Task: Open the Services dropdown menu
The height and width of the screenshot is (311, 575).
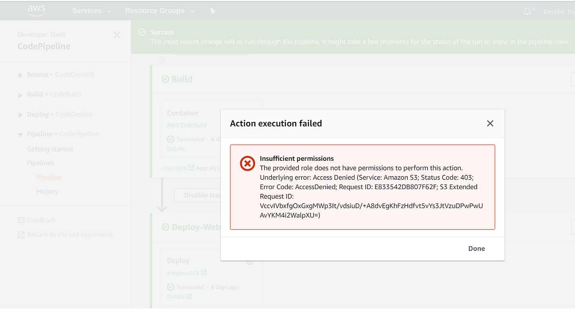Action: pos(91,11)
